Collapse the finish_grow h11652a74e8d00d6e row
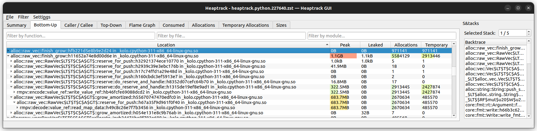This screenshot has height=131, width=537. point(8,56)
